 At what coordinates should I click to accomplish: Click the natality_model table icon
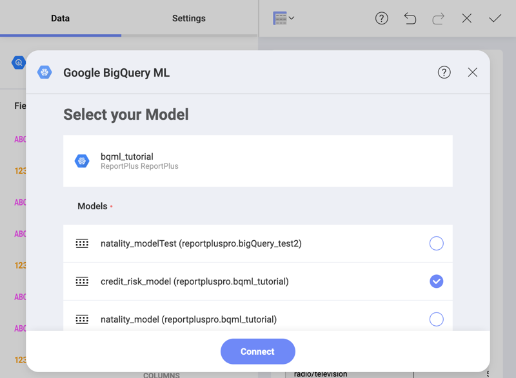coord(82,319)
